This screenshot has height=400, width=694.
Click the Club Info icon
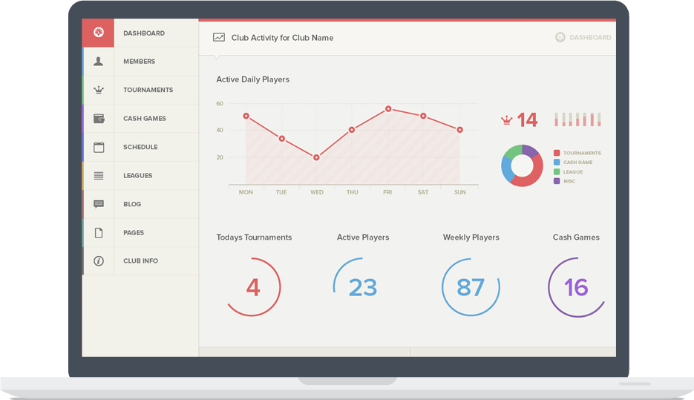click(x=98, y=261)
